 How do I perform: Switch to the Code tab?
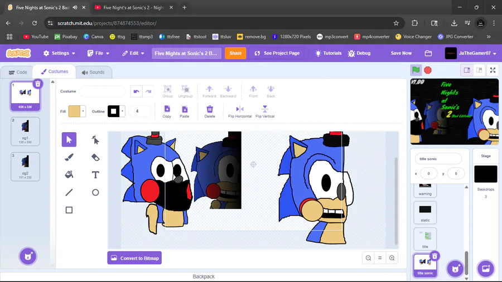click(18, 72)
